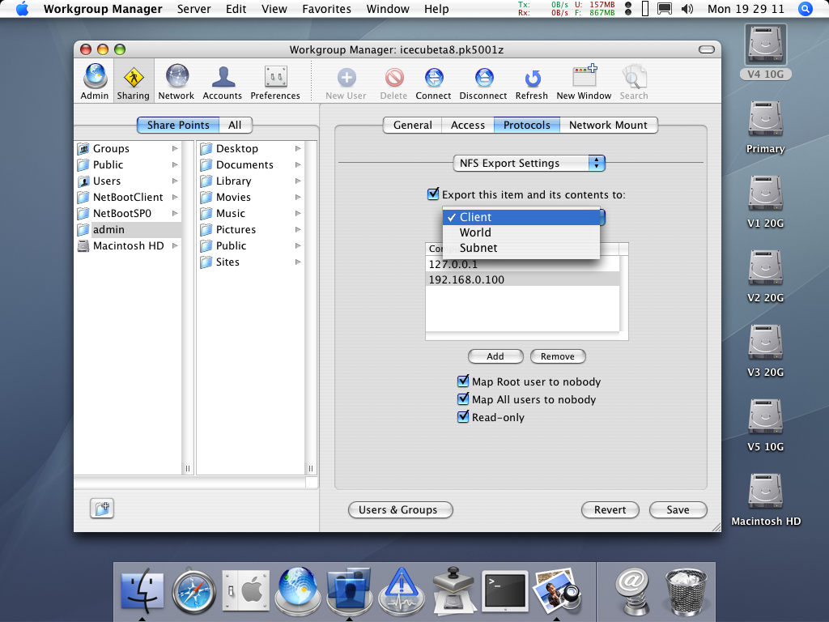Open a New Window from toolbar
The width and height of the screenshot is (829, 622).
pyautogui.click(x=585, y=83)
